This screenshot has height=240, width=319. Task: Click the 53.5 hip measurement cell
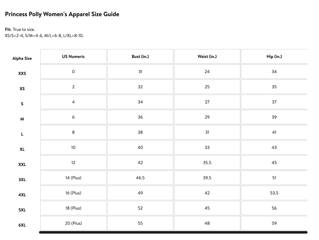pos(274,193)
